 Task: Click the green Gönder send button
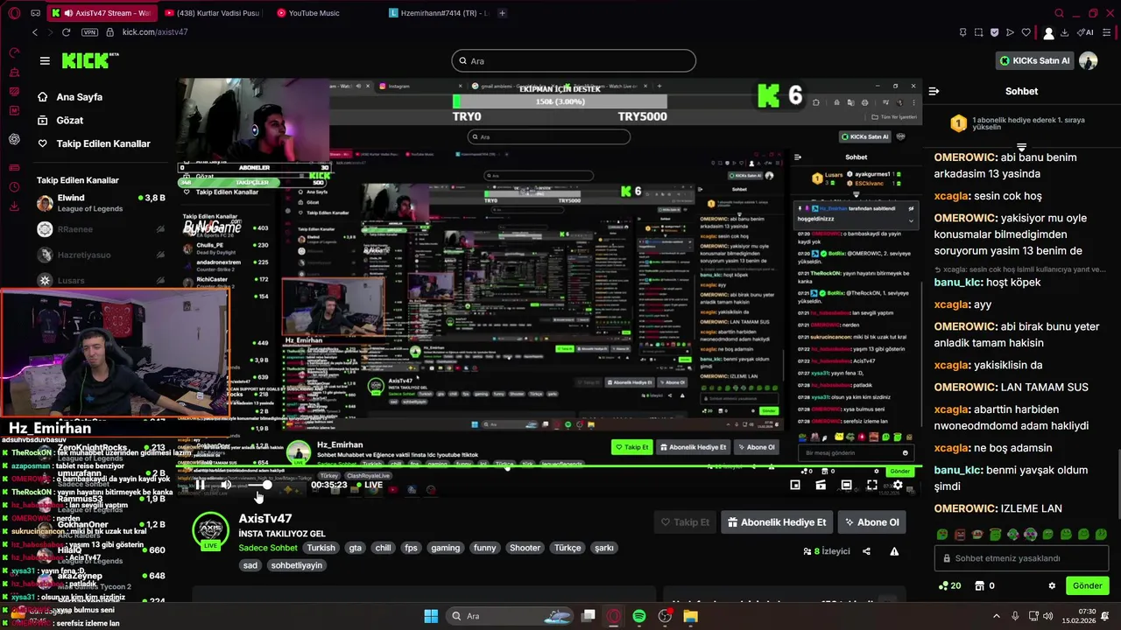coord(1087,585)
